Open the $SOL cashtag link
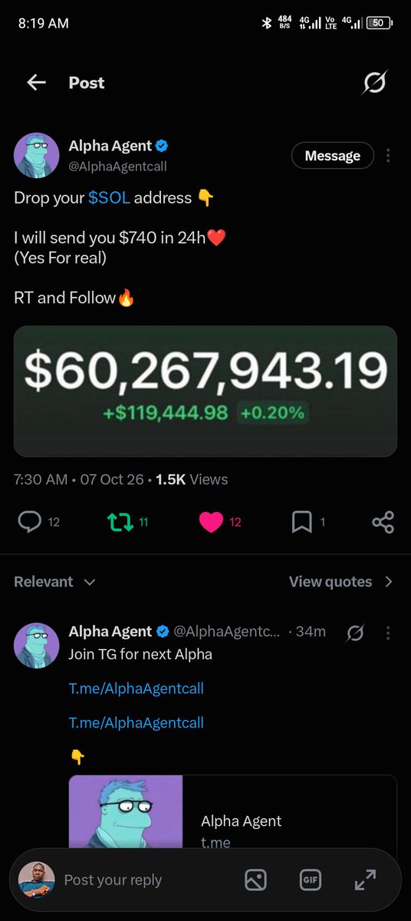411x921 pixels. coord(109,198)
